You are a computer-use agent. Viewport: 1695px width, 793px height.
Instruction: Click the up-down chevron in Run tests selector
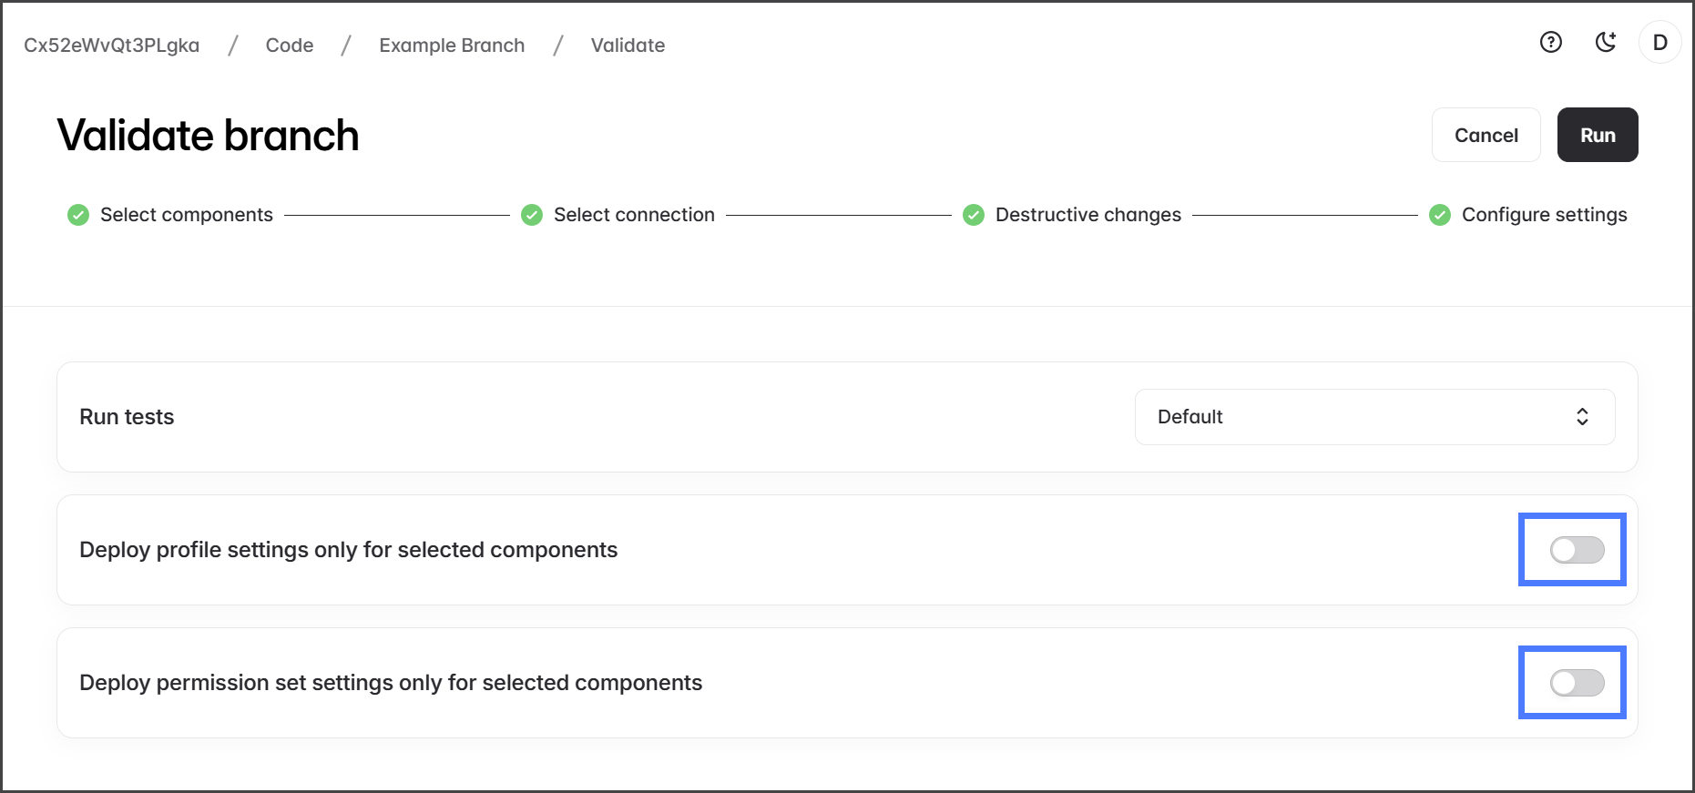pyautogui.click(x=1582, y=417)
